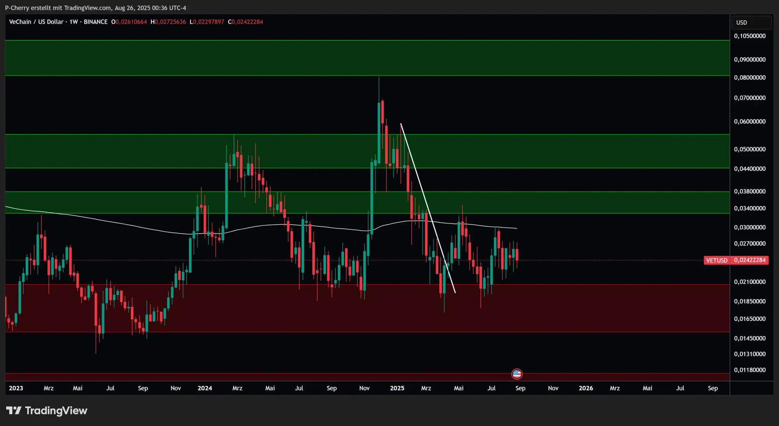Click the open value O0,02610664
This screenshot has height=426, width=779.
(x=129, y=22)
